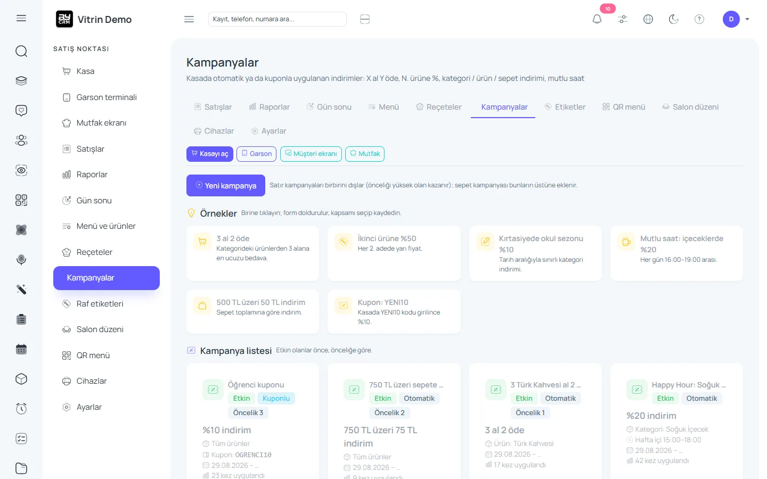
Task: Open the 'Öğrenci kuponu' campaign card
Action: [252, 421]
